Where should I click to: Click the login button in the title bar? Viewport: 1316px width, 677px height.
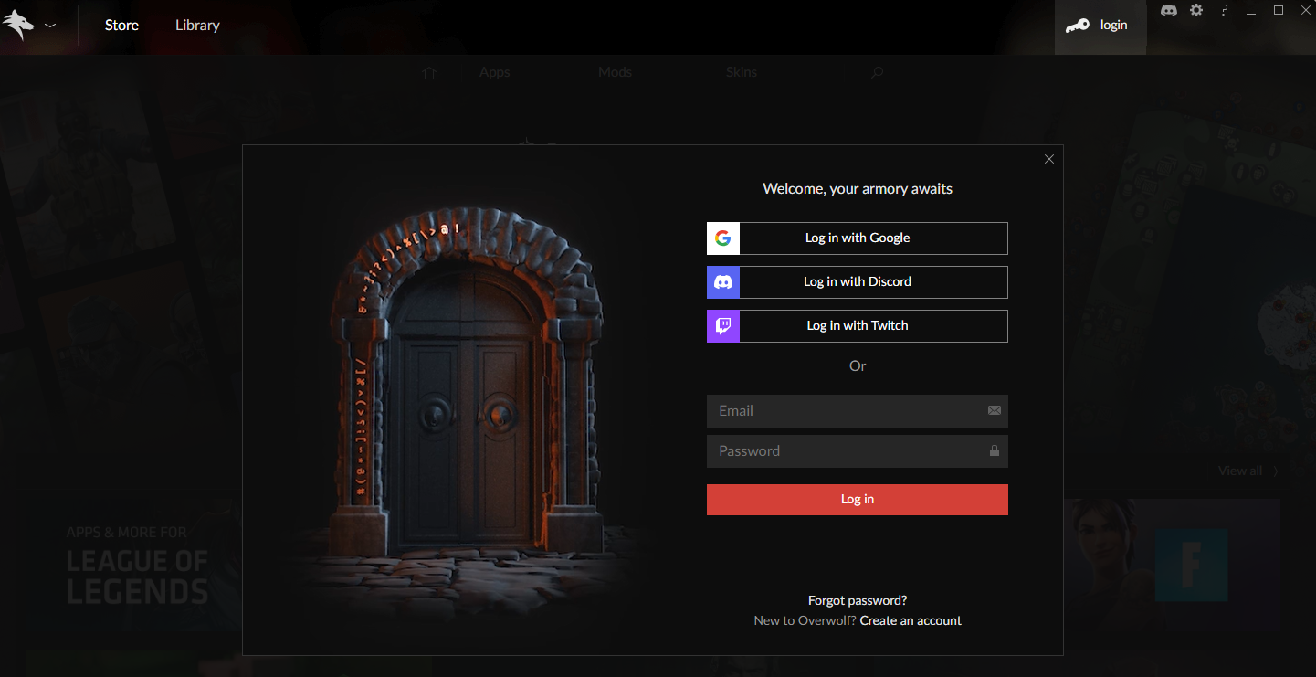click(x=1100, y=26)
